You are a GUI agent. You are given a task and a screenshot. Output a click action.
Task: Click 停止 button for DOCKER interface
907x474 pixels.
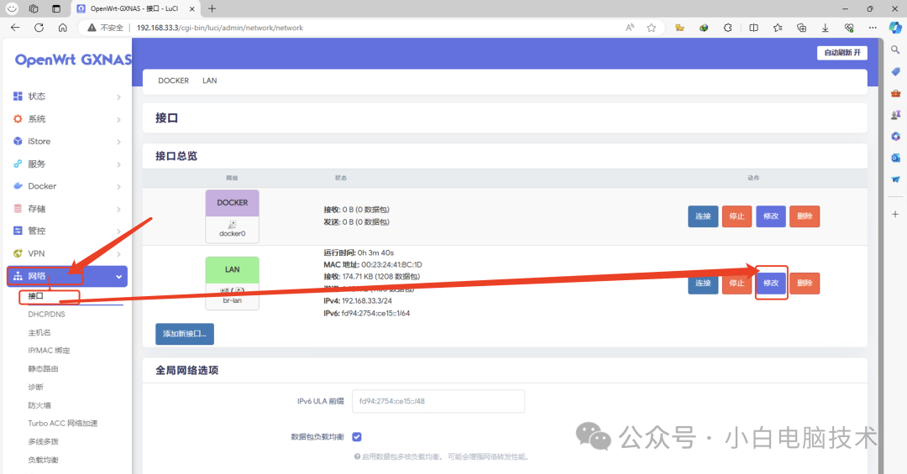737,216
